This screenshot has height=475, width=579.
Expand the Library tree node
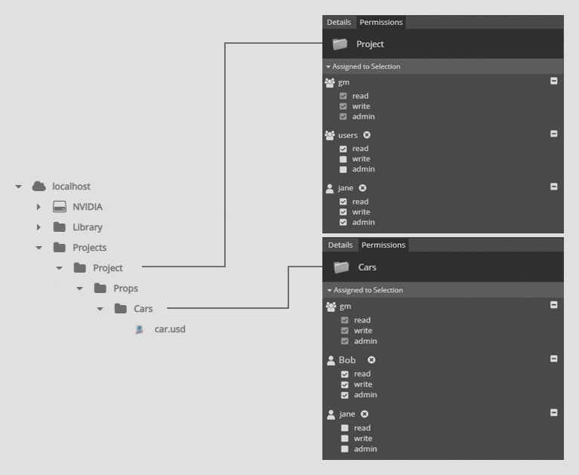coord(38,227)
